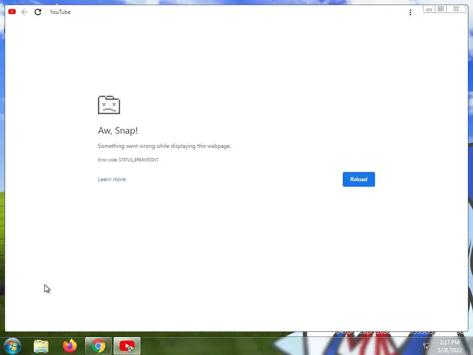Open the Learn more link
Viewport: 473px width, 355px height.
pos(112,179)
